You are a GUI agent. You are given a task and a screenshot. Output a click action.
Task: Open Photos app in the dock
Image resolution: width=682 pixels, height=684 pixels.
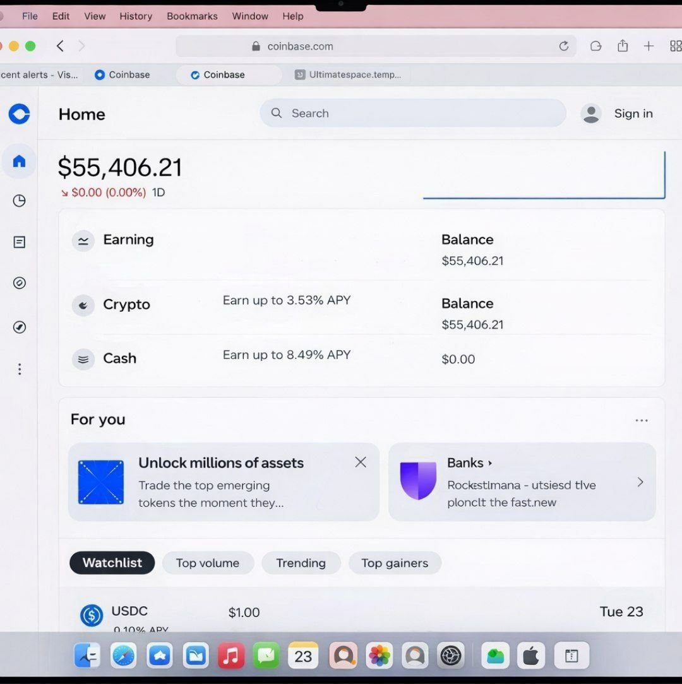tap(380, 655)
